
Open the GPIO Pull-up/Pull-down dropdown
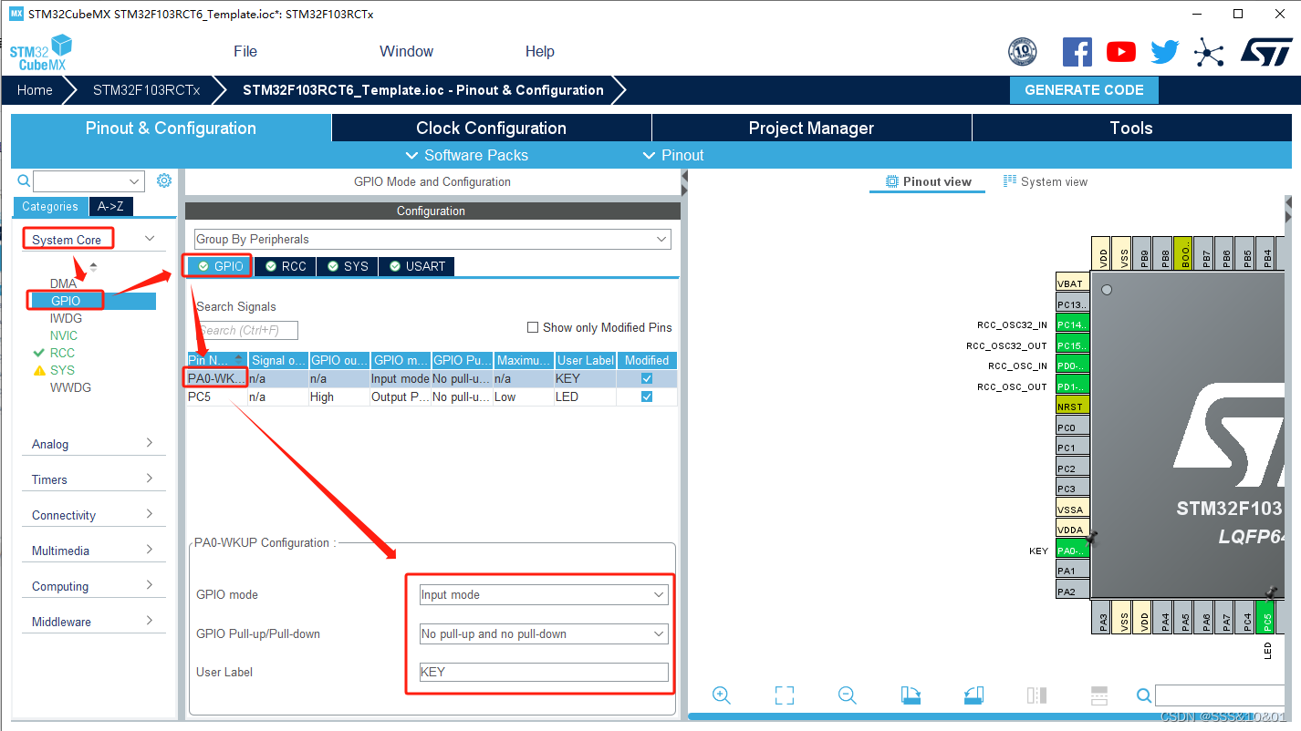[x=543, y=633]
